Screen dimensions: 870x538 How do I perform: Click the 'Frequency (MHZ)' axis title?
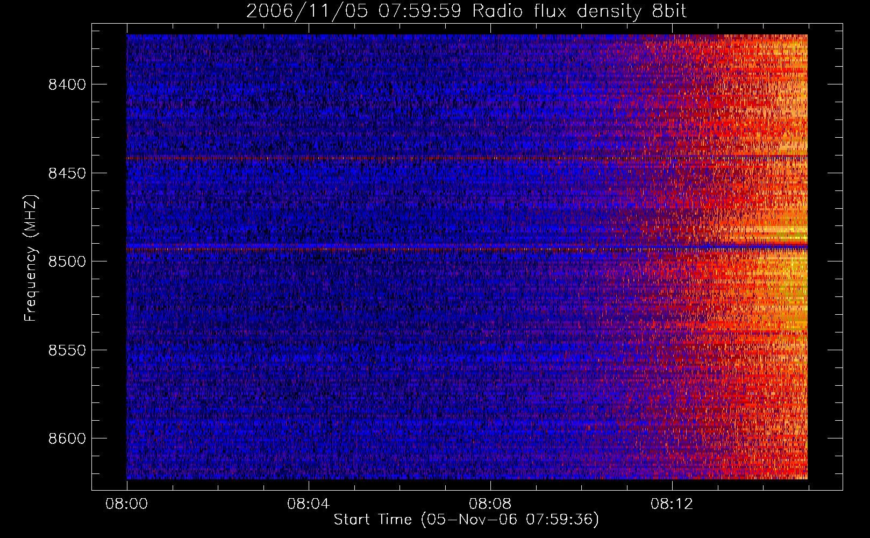31,258
